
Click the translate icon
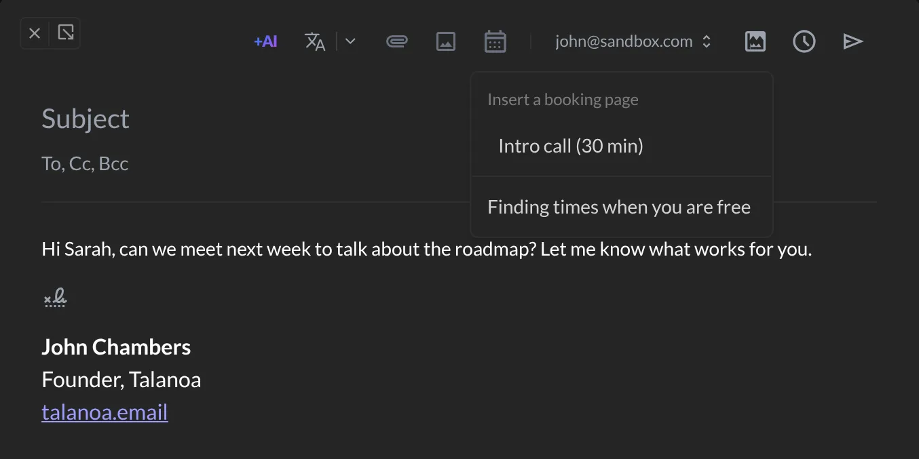315,41
